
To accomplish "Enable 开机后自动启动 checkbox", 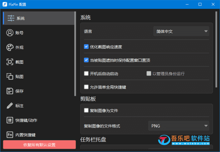I will [86, 73].
